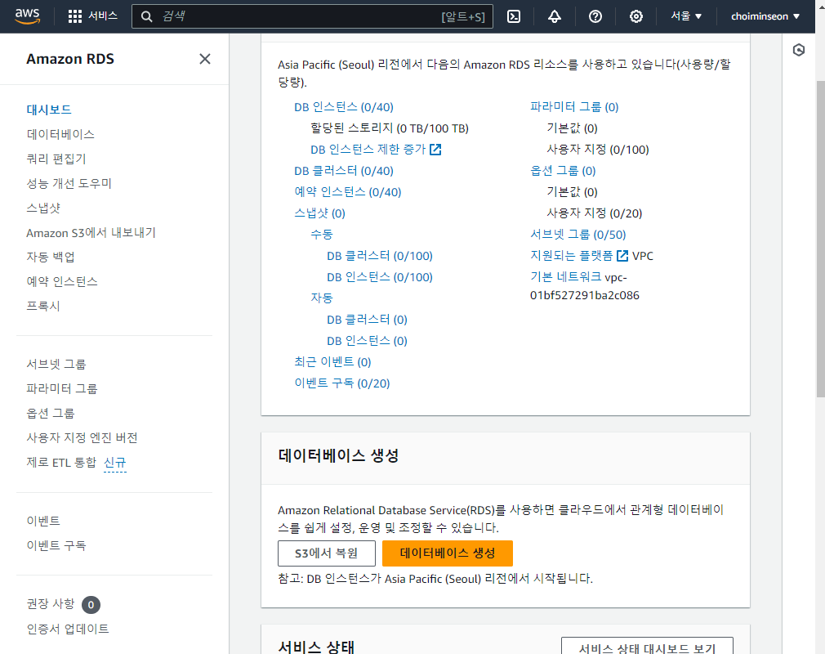This screenshot has width=825, height=654.
Task: Open automatic DB 인스턴스 (0) link
Action: [x=367, y=341]
